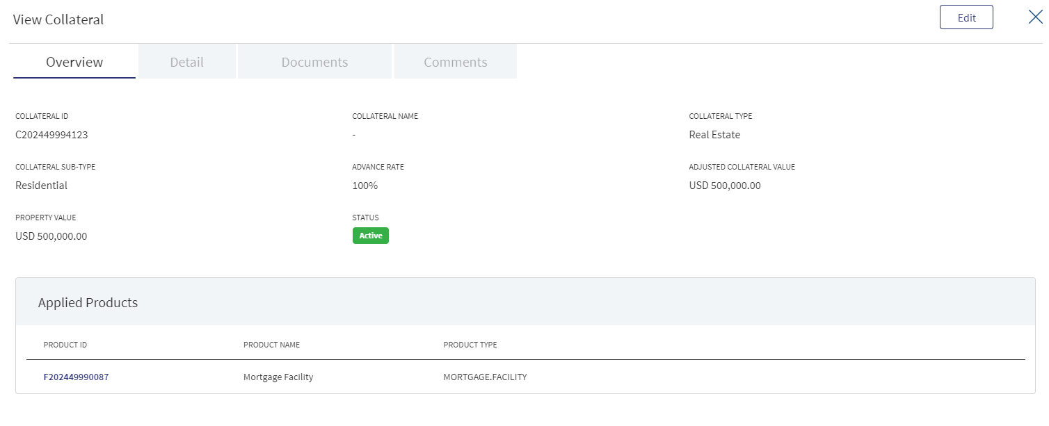This screenshot has width=1049, height=426.
Task: Click the View Collateral title
Action: (58, 19)
